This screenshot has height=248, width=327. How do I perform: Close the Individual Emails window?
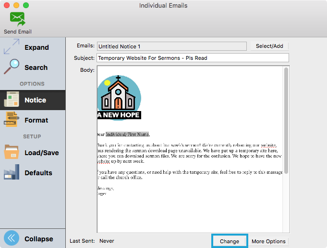tap(7, 5)
